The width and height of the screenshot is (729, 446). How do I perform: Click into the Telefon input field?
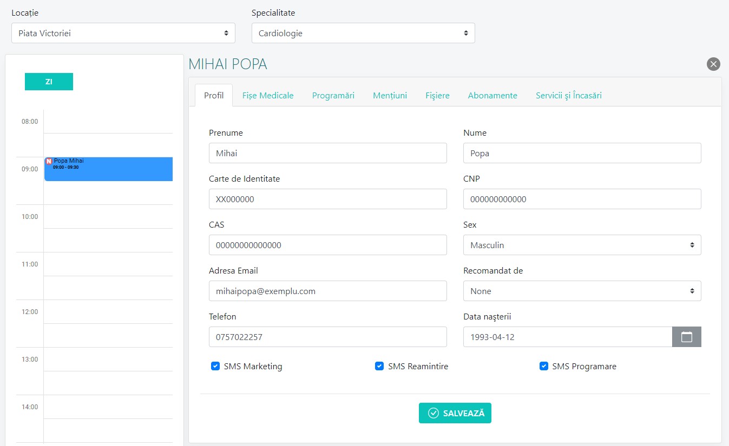[x=327, y=337]
